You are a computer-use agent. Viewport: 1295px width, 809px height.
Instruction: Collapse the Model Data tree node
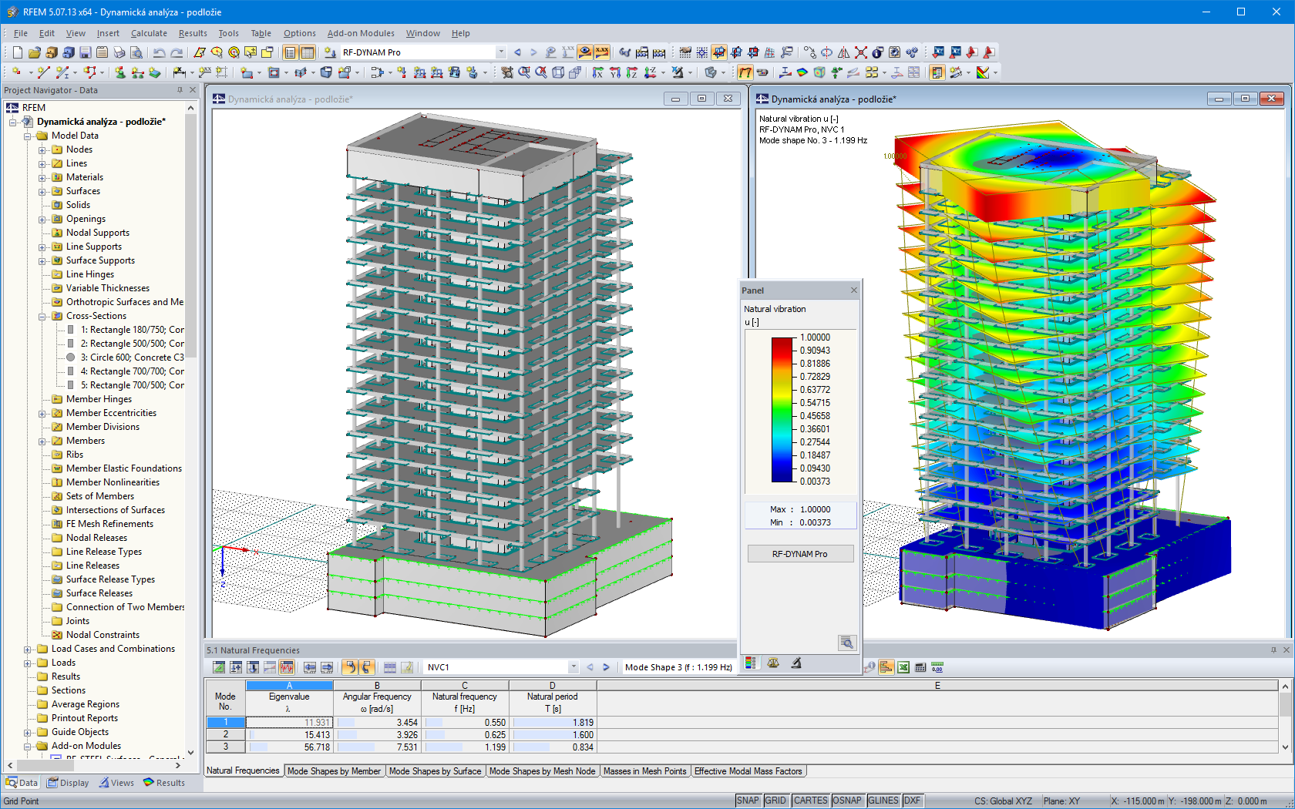pyautogui.click(x=27, y=136)
